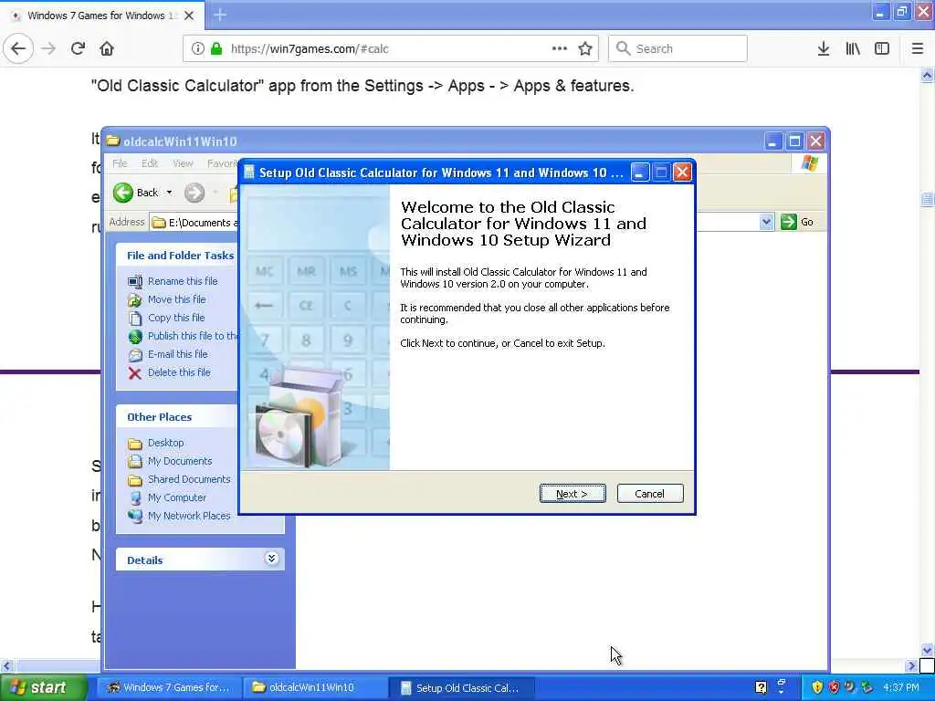The height and width of the screenshot is (701, 935).
Task: Click Delete this file
Action: pos(179,372)
